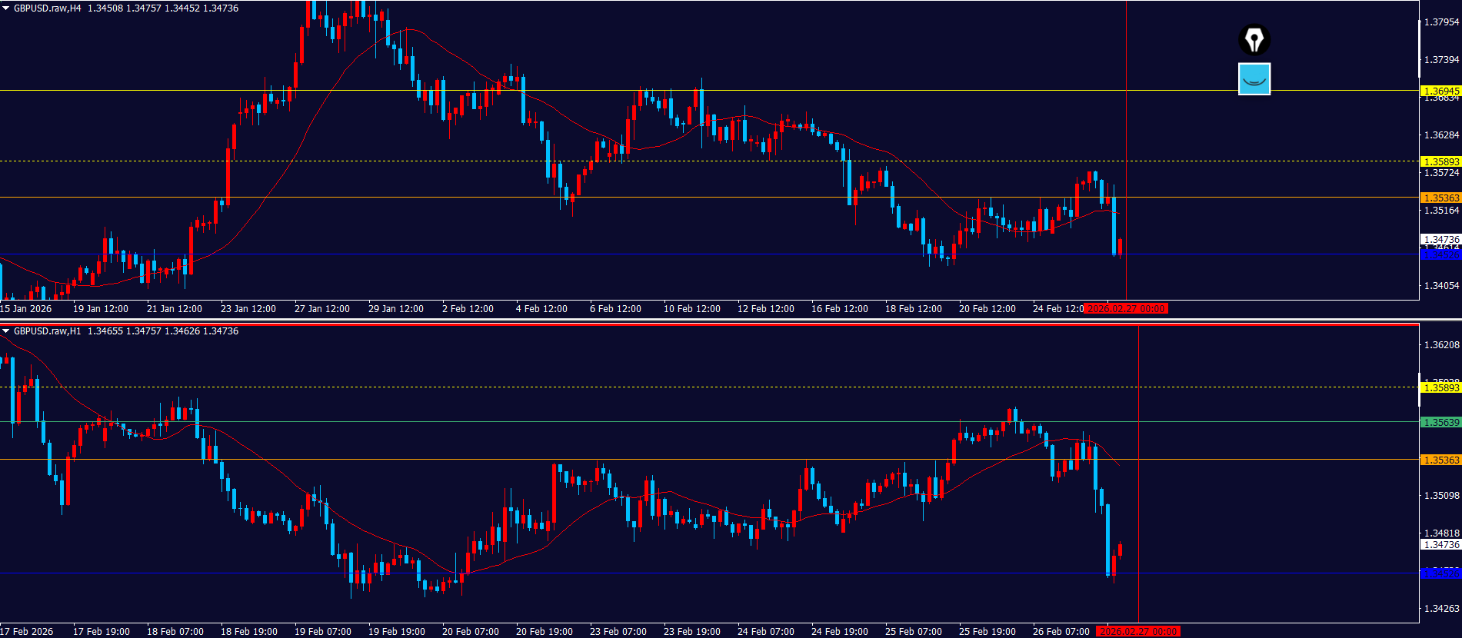Click the GBPUSD.raw,H1 chart title text
This screenshot has width=1462, height=638.
click(x=48, y=331)
